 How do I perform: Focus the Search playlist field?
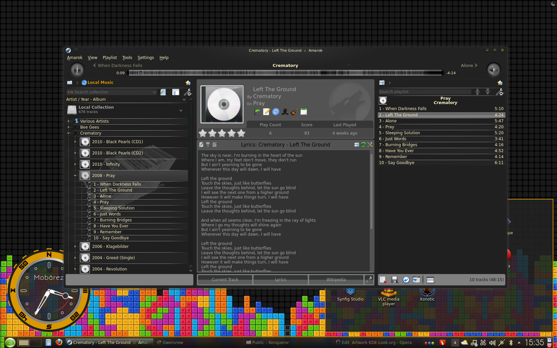tap(425, 92)
